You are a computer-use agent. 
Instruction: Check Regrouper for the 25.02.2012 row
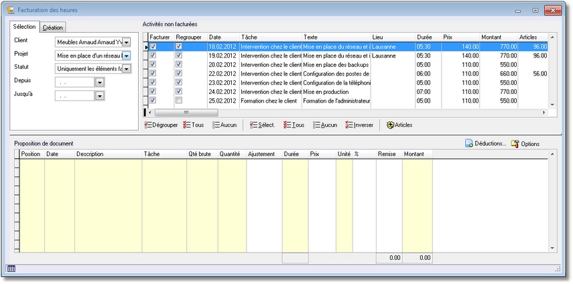pos(178,100)
